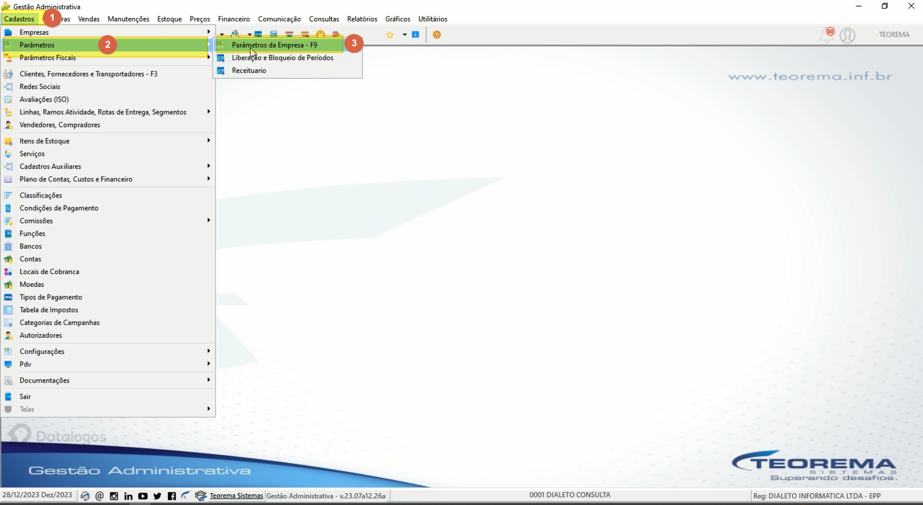
Task: Choose Sair to exit the application
Action: click(108, 397)
